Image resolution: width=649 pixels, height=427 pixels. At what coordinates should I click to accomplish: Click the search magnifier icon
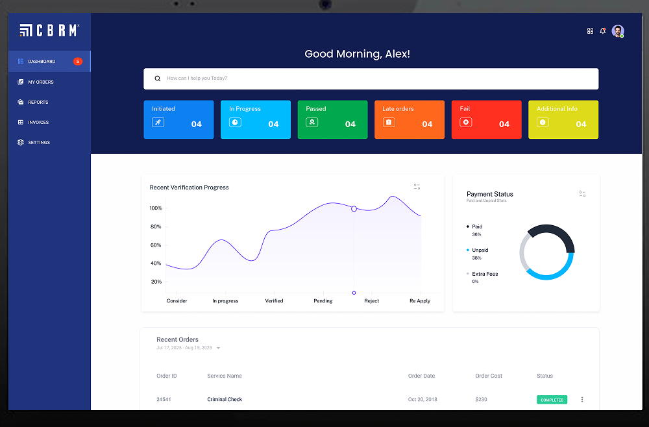pyautogui.click(x=157, y=79)
